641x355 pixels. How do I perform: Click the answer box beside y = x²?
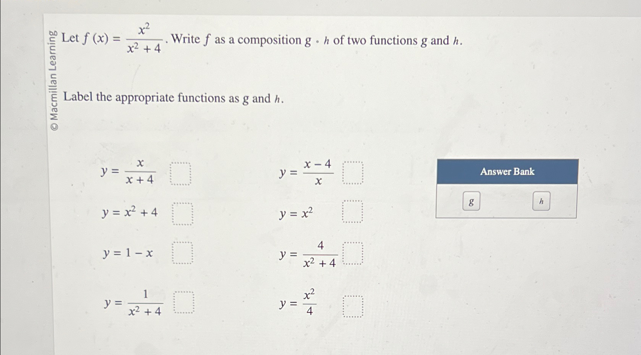point(353,211)
